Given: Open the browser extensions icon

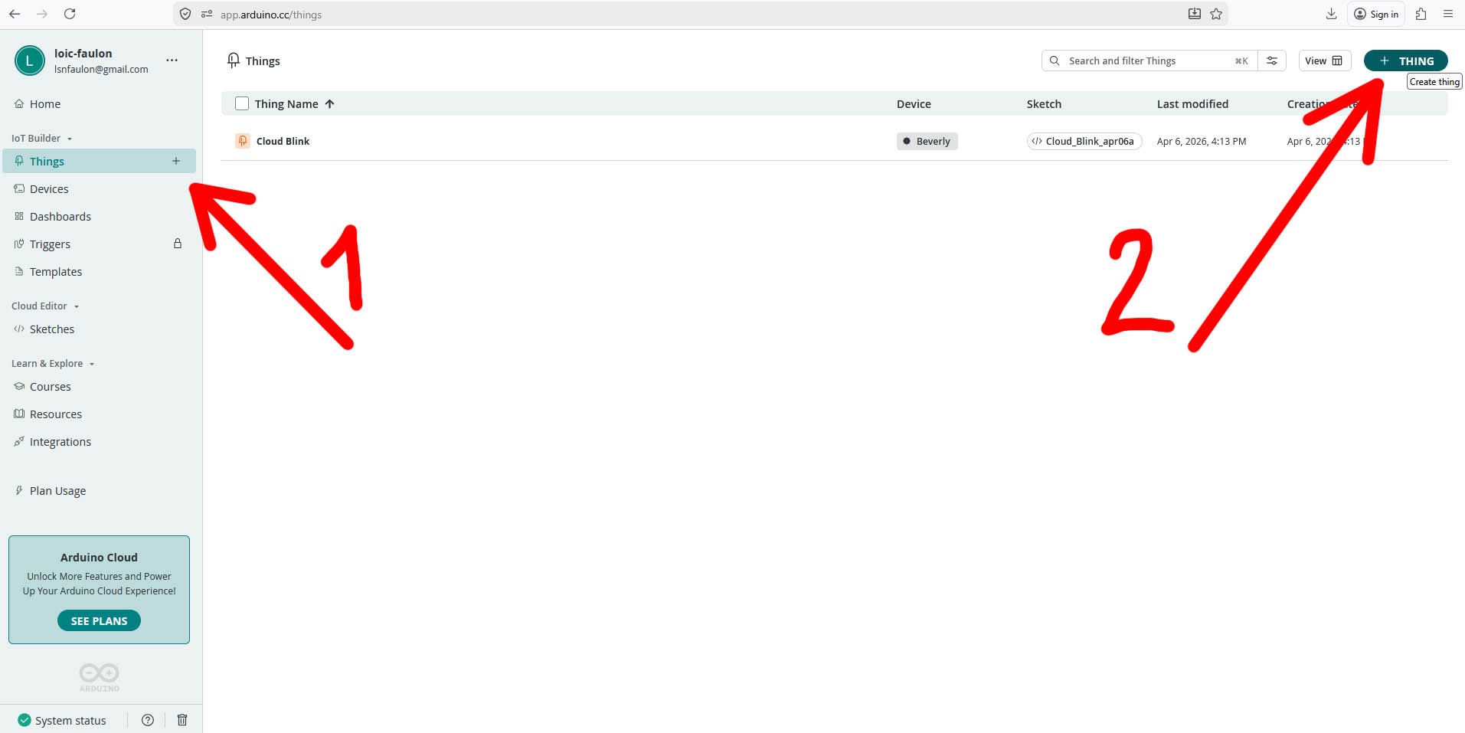Looking at the screenshot, I should 1421,14.
